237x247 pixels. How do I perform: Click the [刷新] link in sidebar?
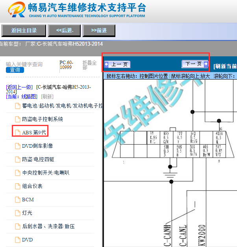[x=47, y=97]
